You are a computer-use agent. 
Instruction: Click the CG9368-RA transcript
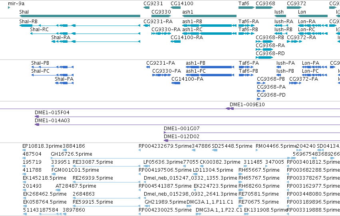pos(264,50)
